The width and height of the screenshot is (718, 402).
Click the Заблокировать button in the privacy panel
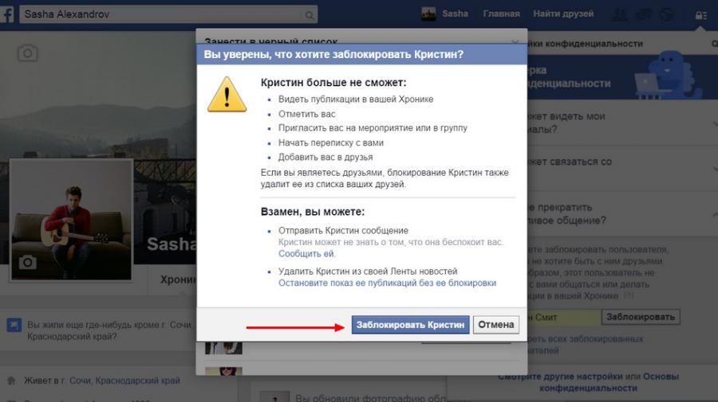tap(640, 317)
